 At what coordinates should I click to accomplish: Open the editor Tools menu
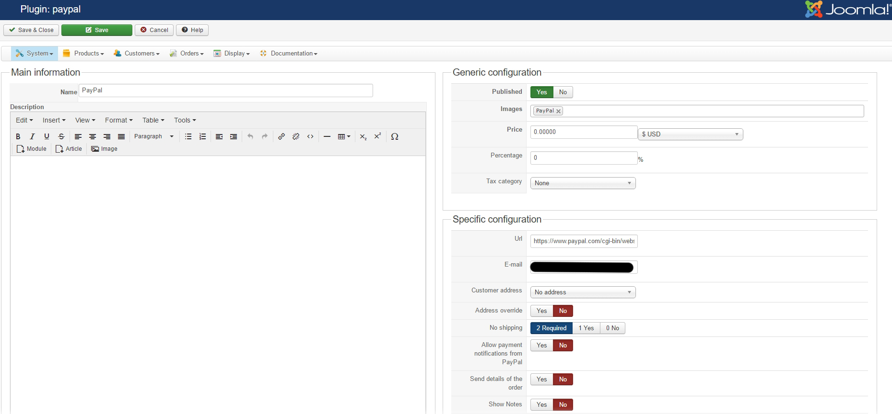click(x=185, y=120)
